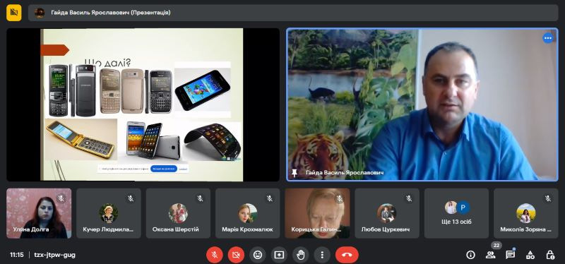Show the participants list with 22 badge

(x=490, y=255)
